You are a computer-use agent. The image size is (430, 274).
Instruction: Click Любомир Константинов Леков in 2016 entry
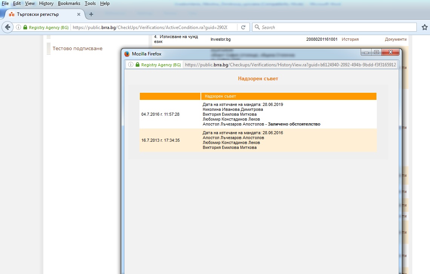tap(231, 119)
